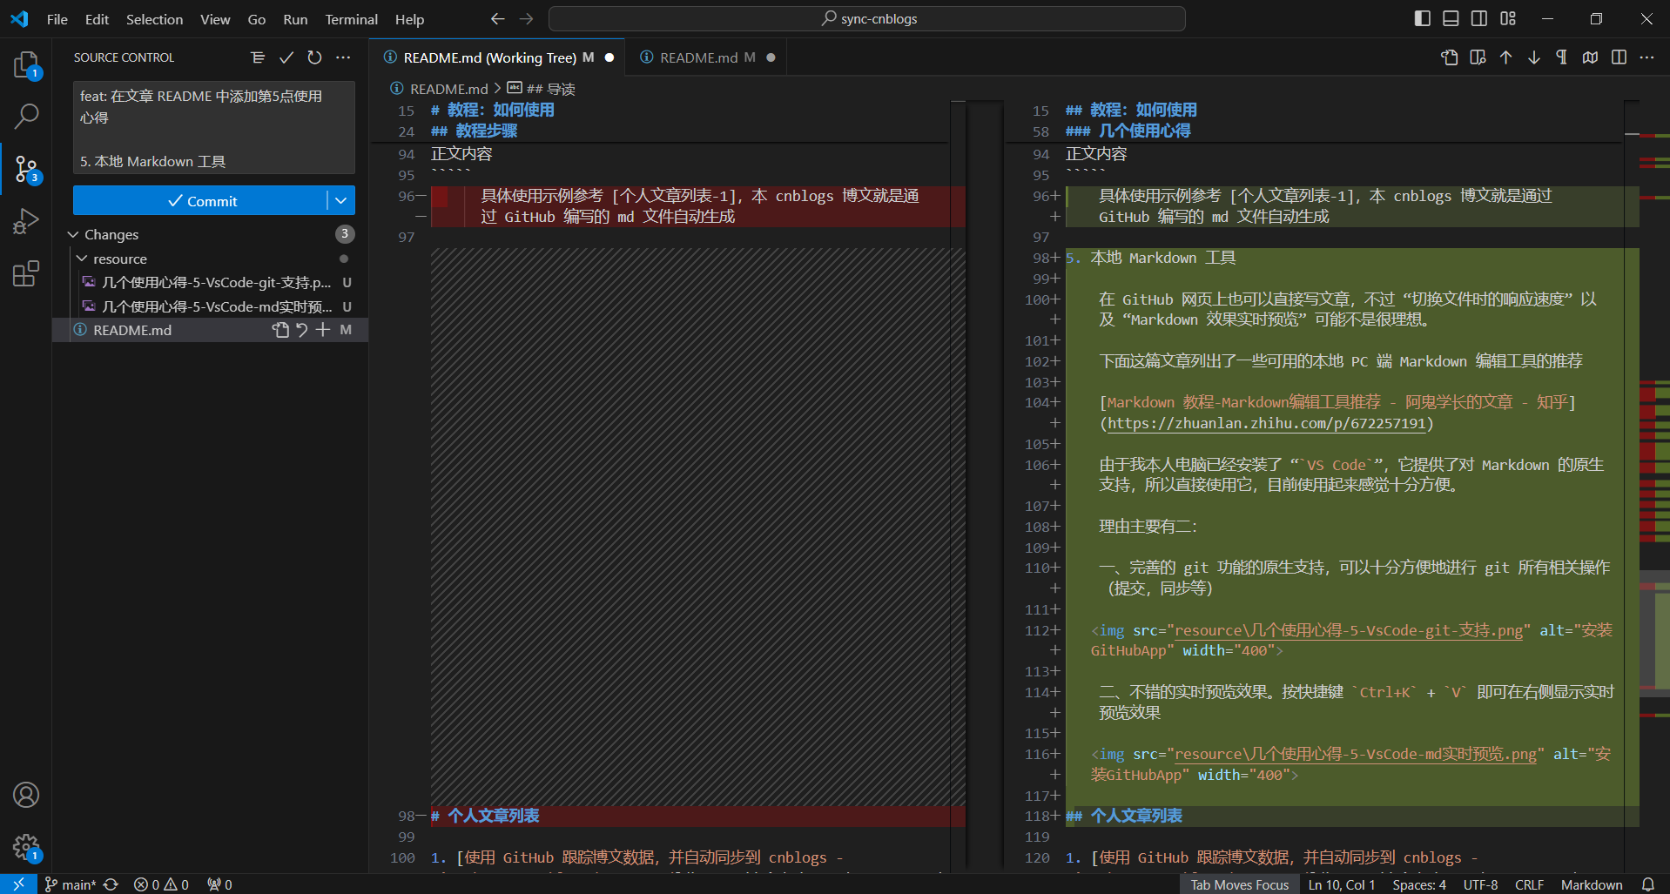The width and height of the screenshot is (1670, 894).
Task: Click the commit message input box
Action: coord(213,128)
